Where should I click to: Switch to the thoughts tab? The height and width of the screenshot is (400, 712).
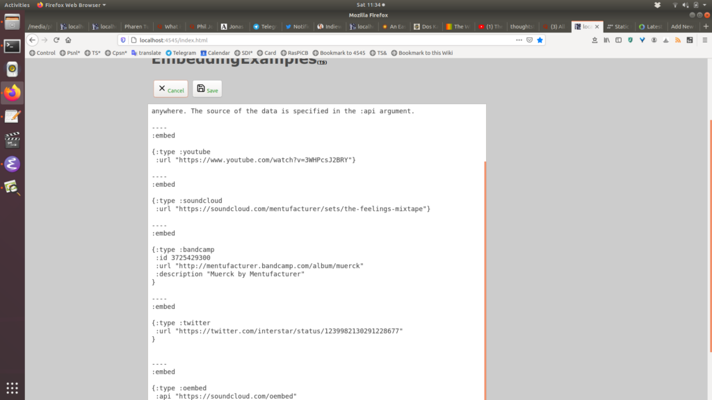click(521, 26)
